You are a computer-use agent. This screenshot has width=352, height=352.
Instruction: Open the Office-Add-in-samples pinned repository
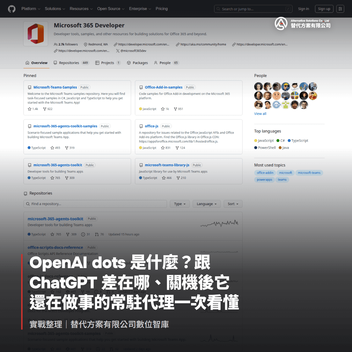[x=164, y=87]
